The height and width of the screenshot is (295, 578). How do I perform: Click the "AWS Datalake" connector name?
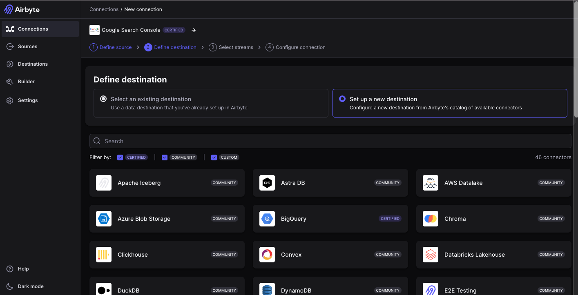463,183
